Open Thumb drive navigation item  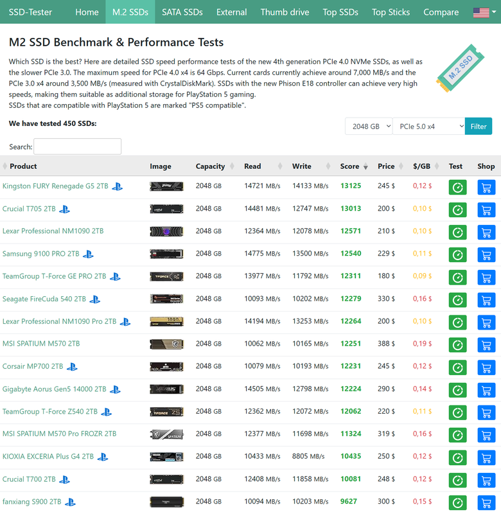(285, 12)
